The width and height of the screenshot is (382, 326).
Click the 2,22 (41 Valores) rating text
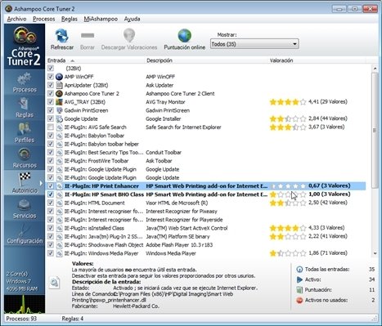(x=328, y=236)
